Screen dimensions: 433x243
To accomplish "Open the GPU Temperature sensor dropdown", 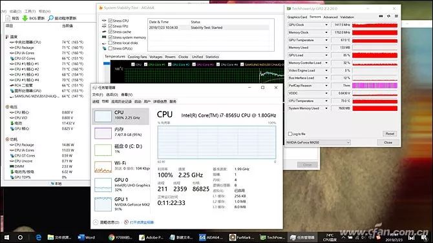I will click(326, 40).
